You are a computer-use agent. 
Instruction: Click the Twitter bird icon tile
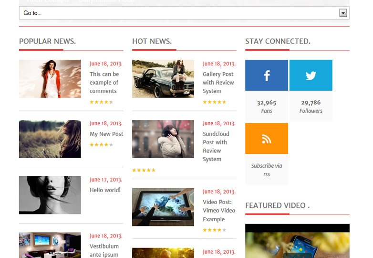(311, 75)
